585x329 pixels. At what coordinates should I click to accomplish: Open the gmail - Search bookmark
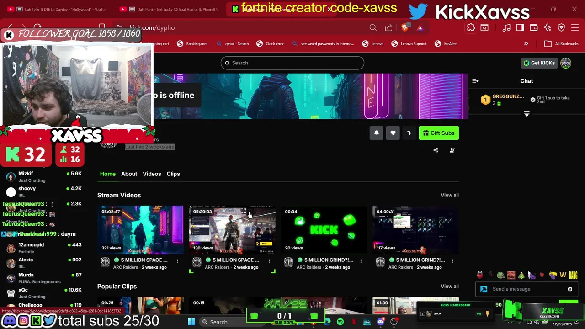pyautogui.click(x=232, y=44)
